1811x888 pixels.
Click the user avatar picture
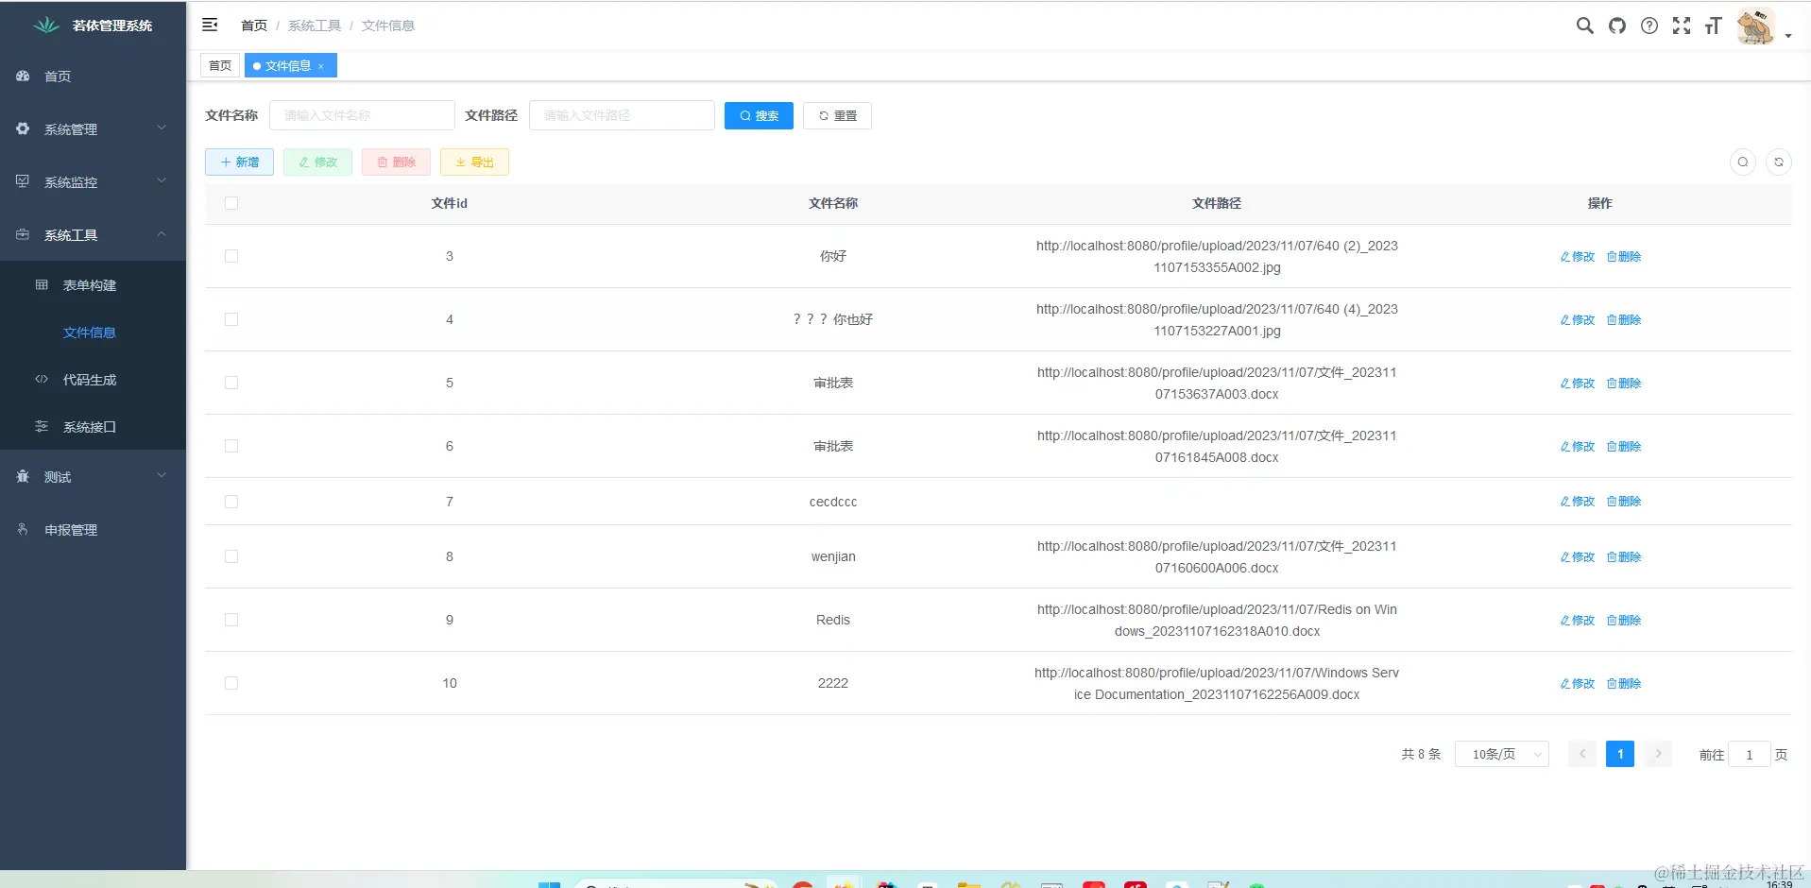pyautogui.click(x=1756, y=26)
